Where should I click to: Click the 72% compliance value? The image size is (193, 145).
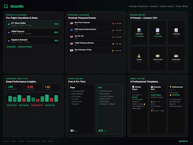tap(56, 24)
